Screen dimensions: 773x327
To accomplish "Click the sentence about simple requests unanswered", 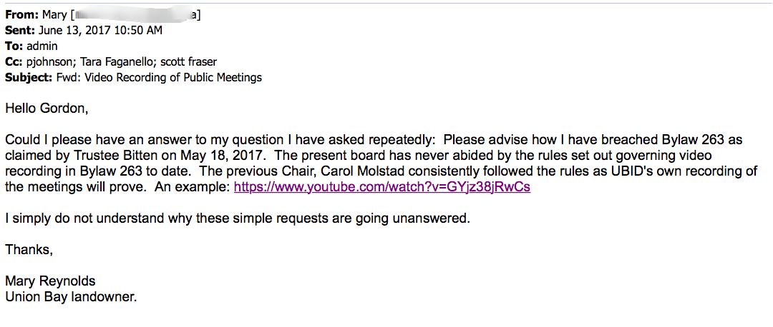I will pos(238,218).
